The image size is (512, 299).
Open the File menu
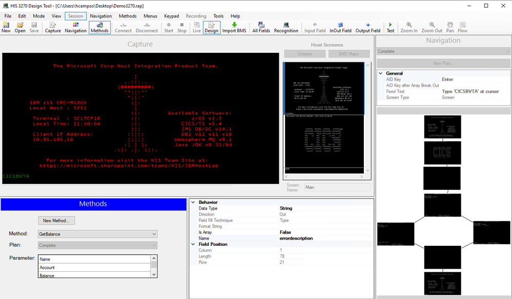(x=8, y=16)
